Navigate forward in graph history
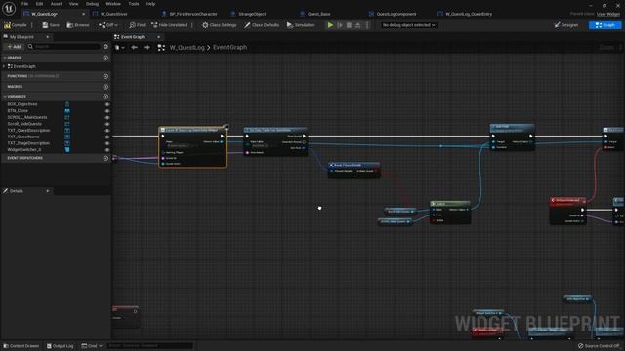This screenshot has width=625, height=351. (147, 48)
